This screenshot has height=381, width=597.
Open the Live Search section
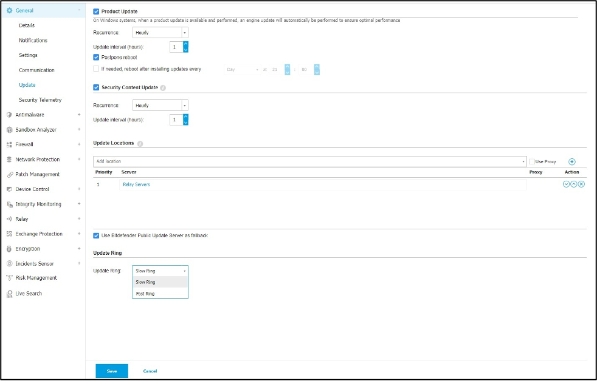pos(29,294)
